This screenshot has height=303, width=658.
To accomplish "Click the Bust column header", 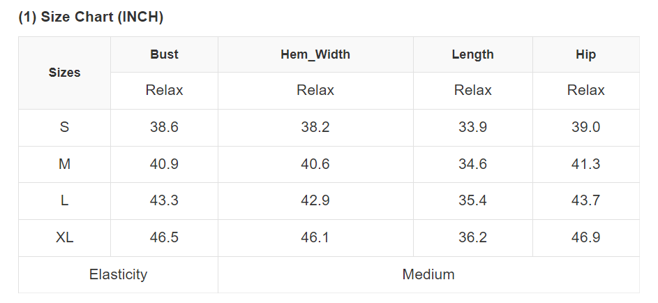I will [164, 54].
